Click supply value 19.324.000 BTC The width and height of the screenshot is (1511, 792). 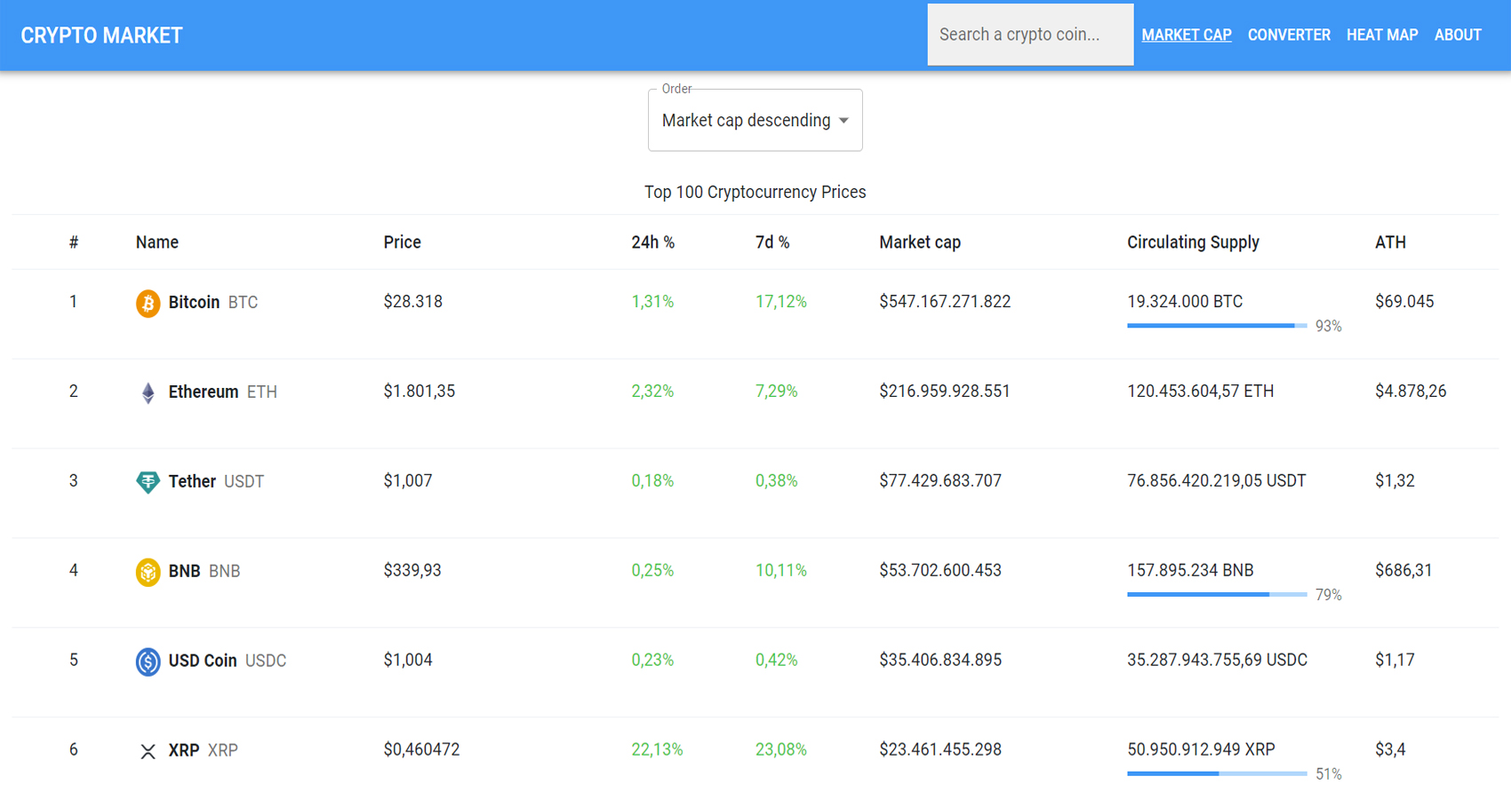tap(1185, 302)
